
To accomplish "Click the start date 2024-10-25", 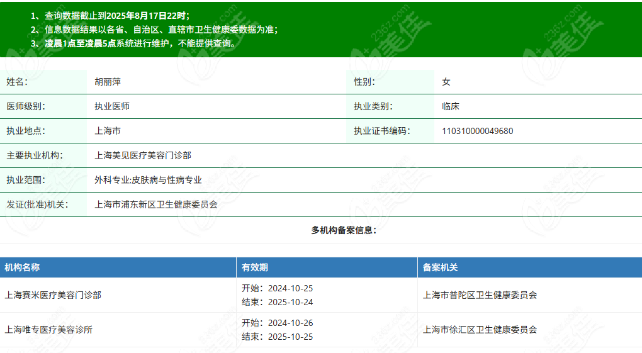I will (x=290, y=288).
